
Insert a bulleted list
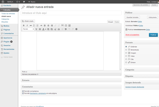tap(34, 26)
